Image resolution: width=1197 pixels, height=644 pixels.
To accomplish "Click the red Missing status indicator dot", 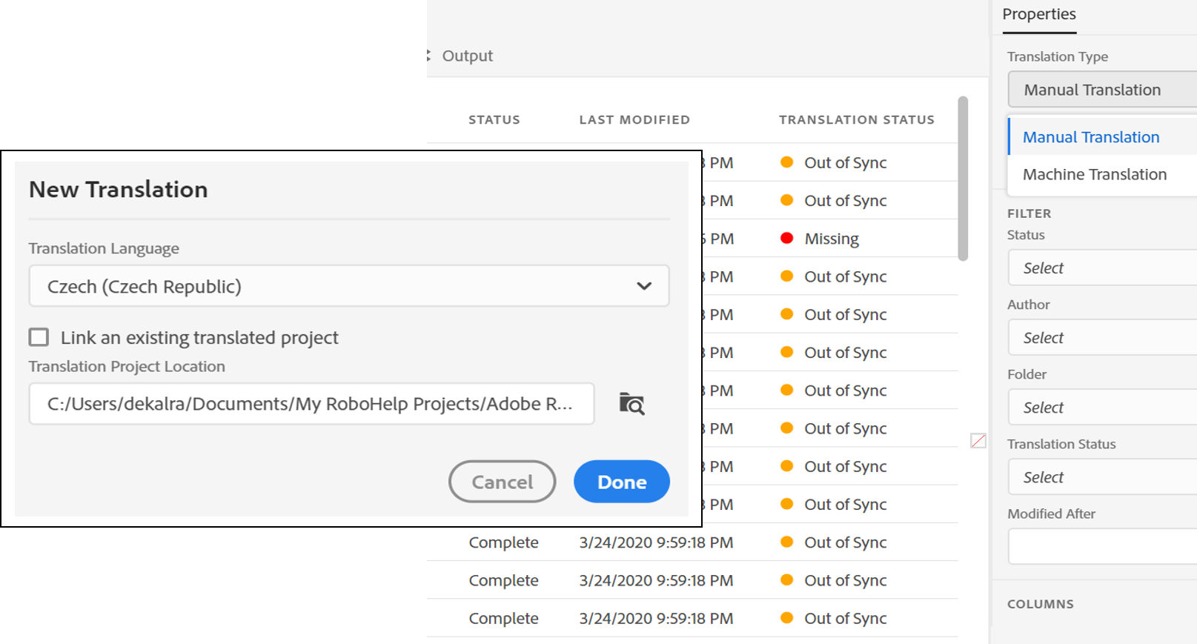I will click(787, 238).
